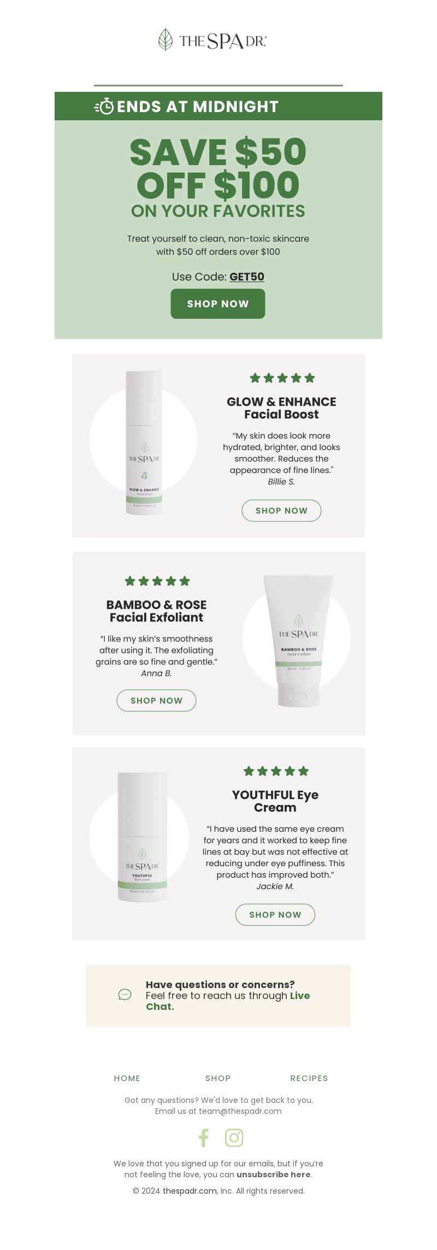Open Recipes in footer menu
This screenshot has height=1250, width=437.
pos(309,1078)
